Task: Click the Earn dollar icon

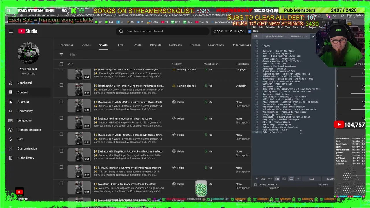Action: [10, 139]
